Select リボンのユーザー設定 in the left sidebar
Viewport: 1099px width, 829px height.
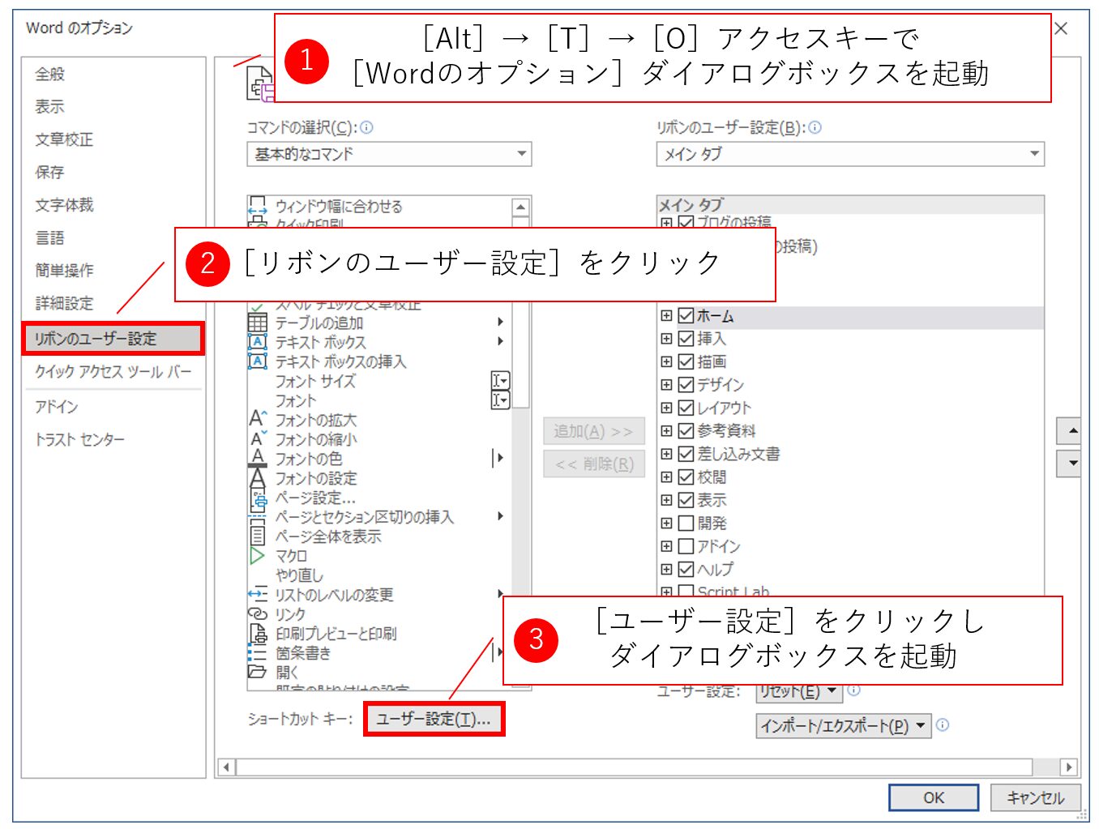pyautogui.click(x=113, y=339)
